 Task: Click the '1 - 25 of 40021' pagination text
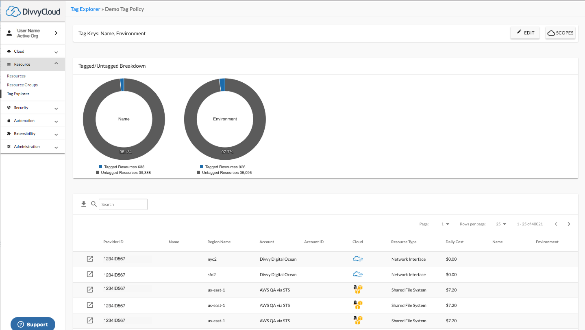pyautogui.click(x=530, y=224)
